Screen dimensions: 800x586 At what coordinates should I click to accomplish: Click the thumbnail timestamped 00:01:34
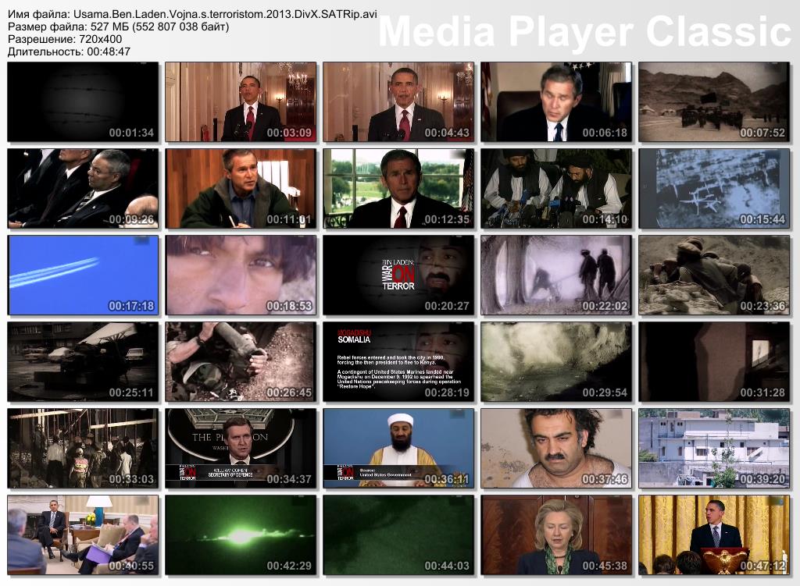point(83,101)
